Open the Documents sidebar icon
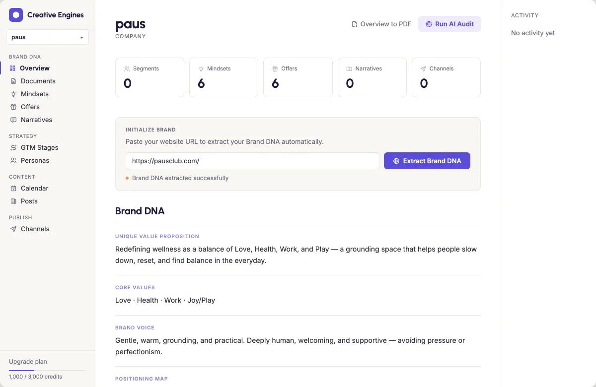596x387 pixels. [13, 81]
